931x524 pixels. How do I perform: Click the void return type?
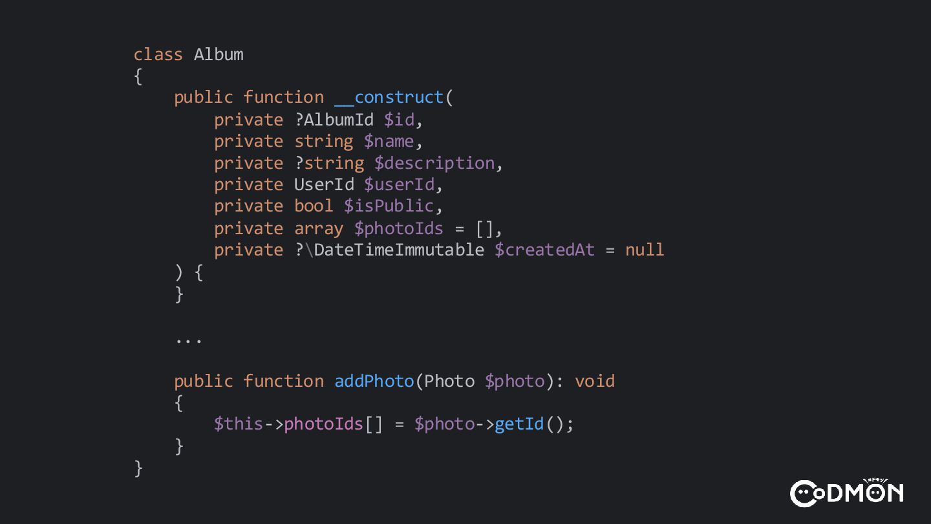tap(595, 381)
